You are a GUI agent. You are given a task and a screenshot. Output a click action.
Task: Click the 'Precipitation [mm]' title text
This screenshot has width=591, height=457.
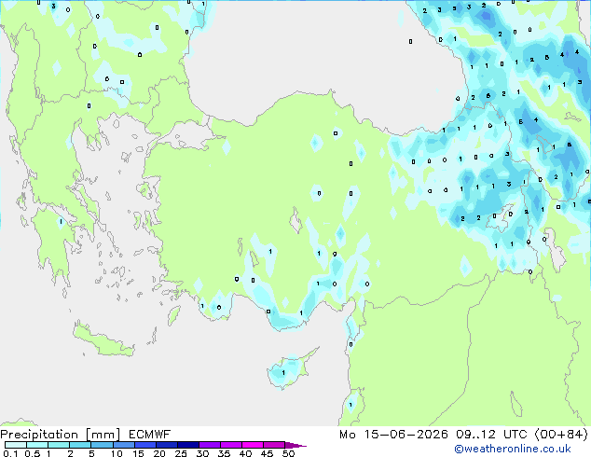pos(61,435)
